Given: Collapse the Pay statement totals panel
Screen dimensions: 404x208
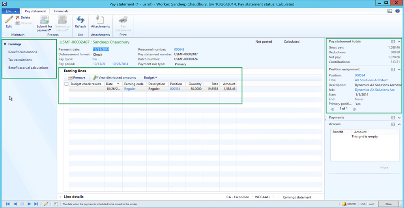Looking at the screenshot, I should (x=399, y=41).
